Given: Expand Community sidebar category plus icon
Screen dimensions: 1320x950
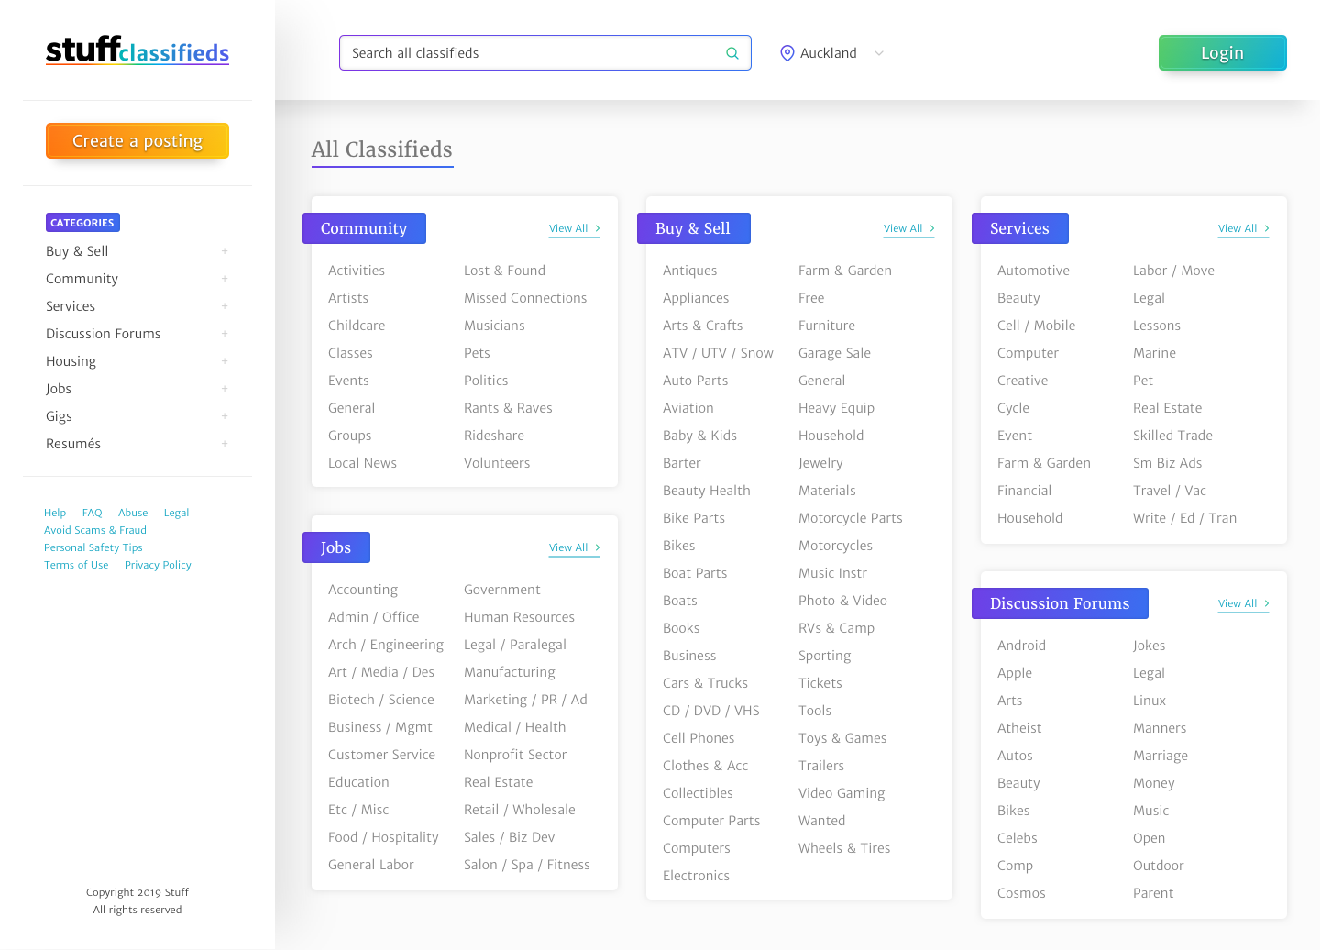Looking at the screenshot, I should tap(224, 279).
